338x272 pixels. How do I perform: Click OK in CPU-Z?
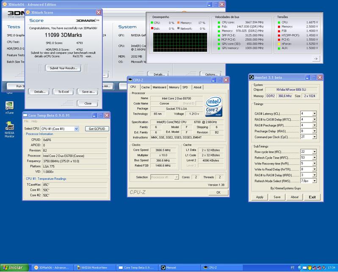pos(219,192)
